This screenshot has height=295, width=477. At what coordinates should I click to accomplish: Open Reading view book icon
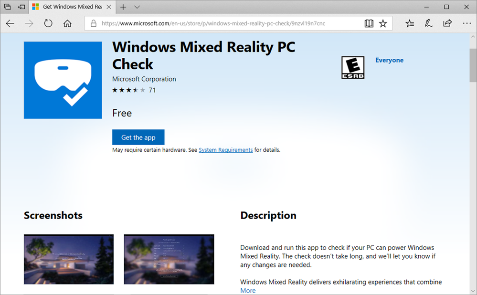click(x=369, y=23)
